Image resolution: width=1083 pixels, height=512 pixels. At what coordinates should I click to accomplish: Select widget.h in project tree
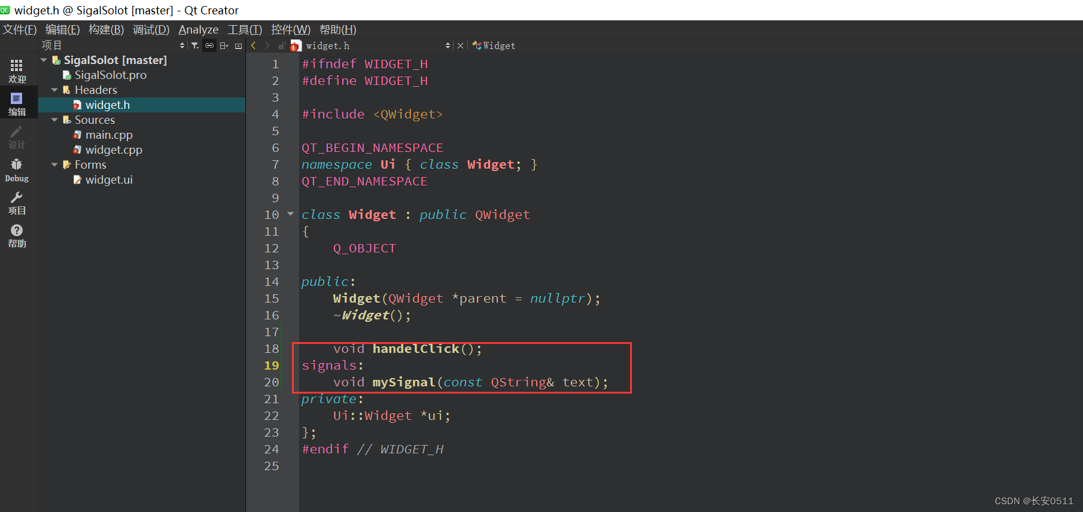coord(108,105)
